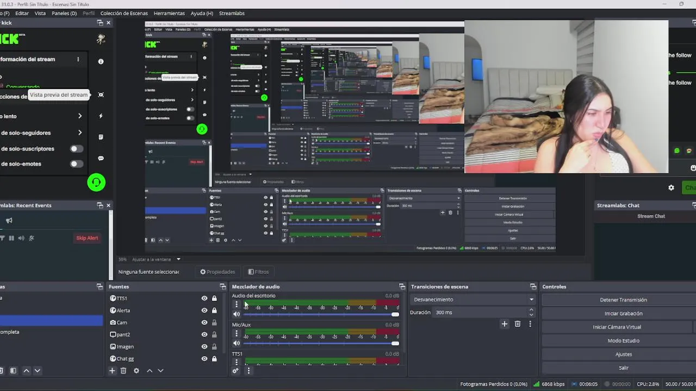Screen dimensions: 696x391
Task: Hide the Chat gg source
Action: (x=204, y=358)
